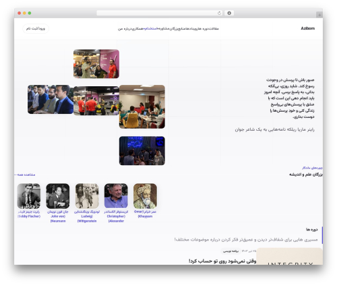Click the بزرگان علم و اندیشه heading

tap(306, 175)
